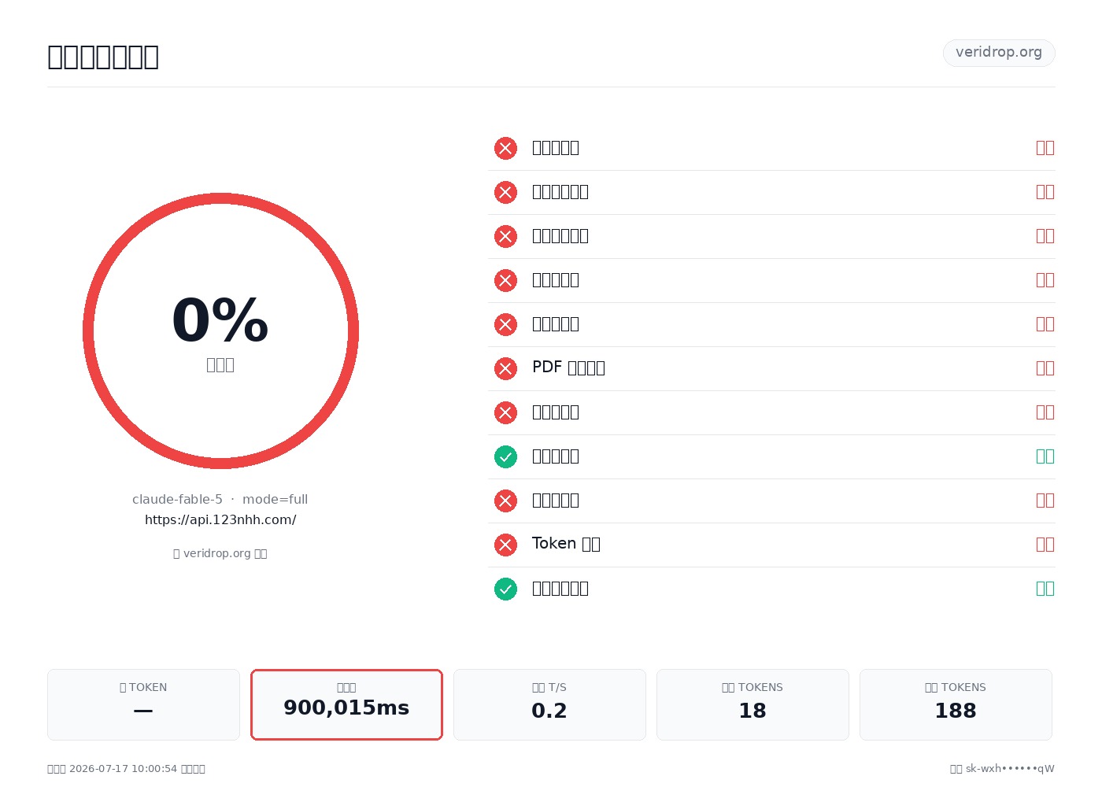Viewport: 1102px width, 787px height.
Task: Click the green status label on the bottom list row
Action: click(1045, 589)
